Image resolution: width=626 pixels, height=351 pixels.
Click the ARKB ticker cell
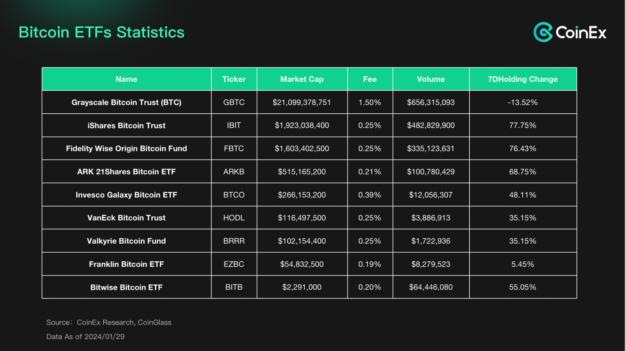point(234,172)
